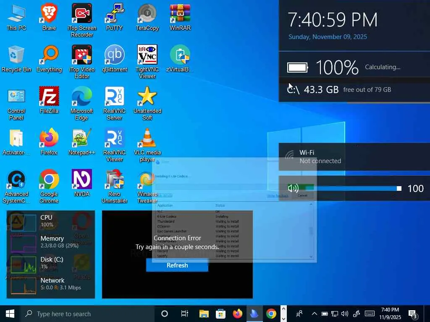Show next row of taskbar icons
This screenshot has height=322, width=430.
pyautogui.click(x=283, y=319)
